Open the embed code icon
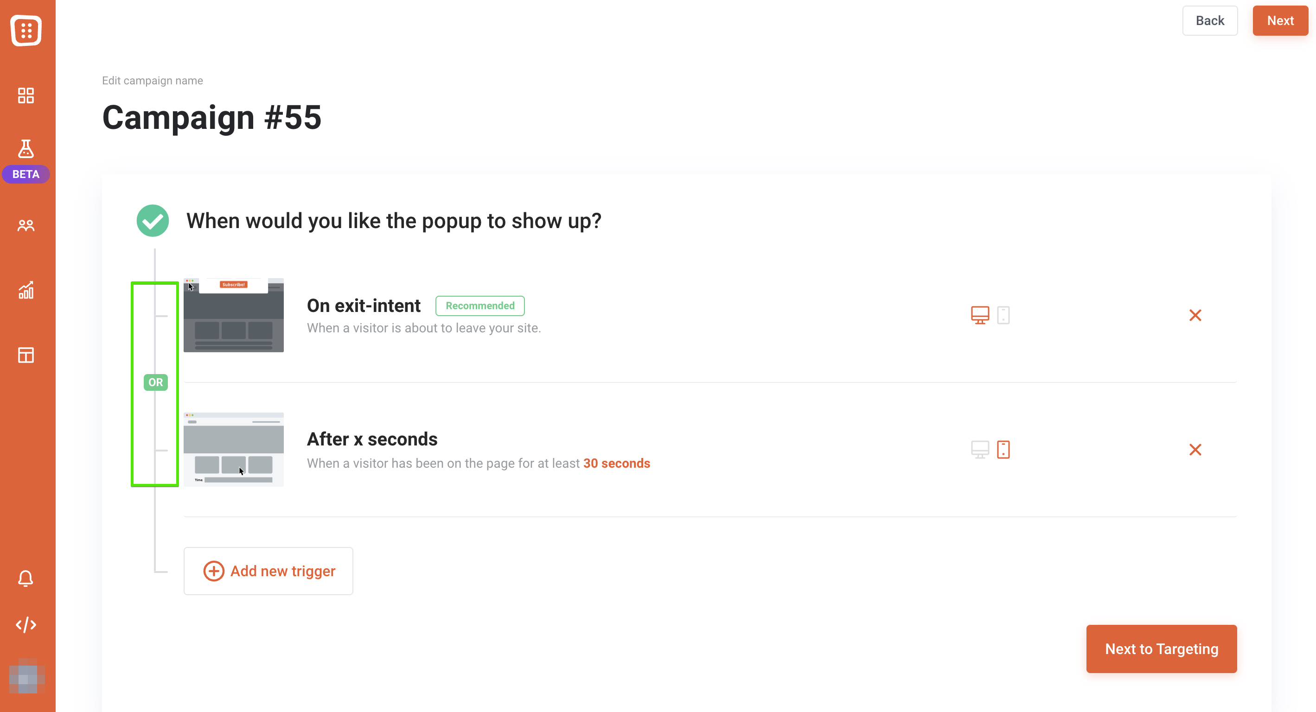The image size is (1316, 712). click(26, 625)
